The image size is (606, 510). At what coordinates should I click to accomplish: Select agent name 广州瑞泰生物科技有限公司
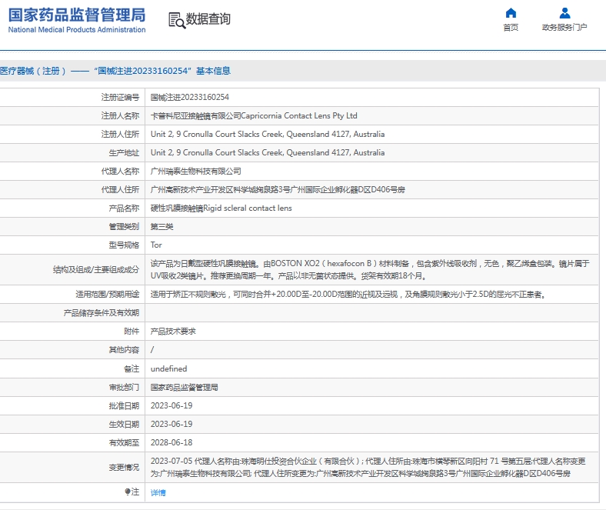(195, 172)
